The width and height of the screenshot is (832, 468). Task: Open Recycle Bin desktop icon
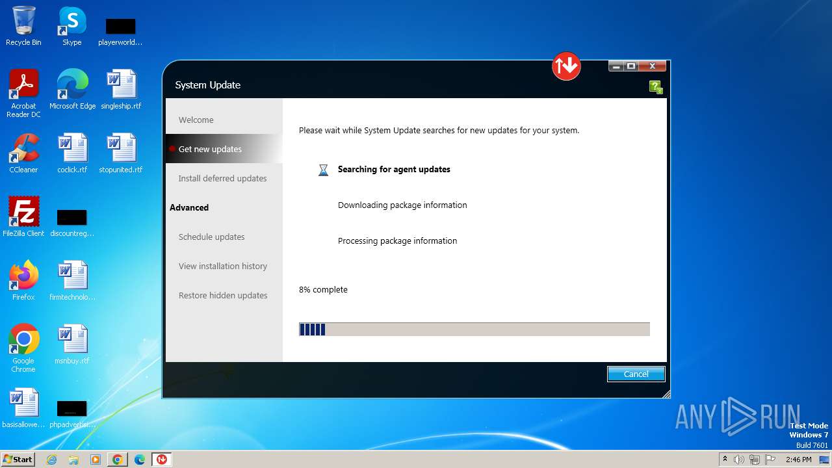pos(23,26)
